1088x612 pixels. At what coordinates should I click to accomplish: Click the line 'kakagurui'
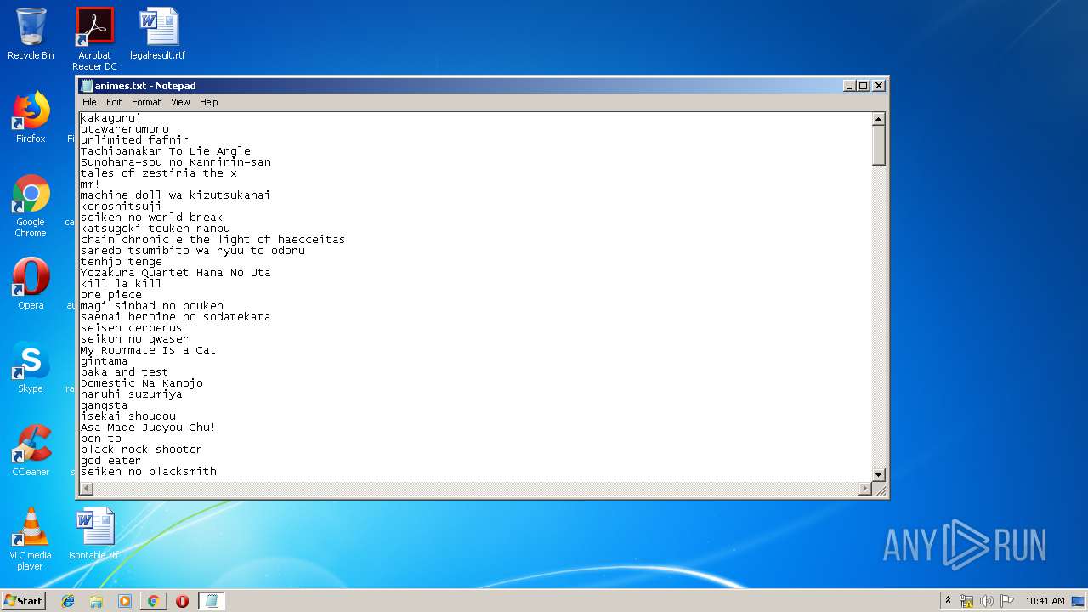(111, 118)
